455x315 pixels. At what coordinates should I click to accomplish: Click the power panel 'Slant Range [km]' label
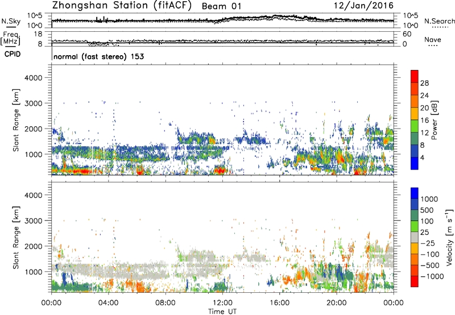coord(16,120)
